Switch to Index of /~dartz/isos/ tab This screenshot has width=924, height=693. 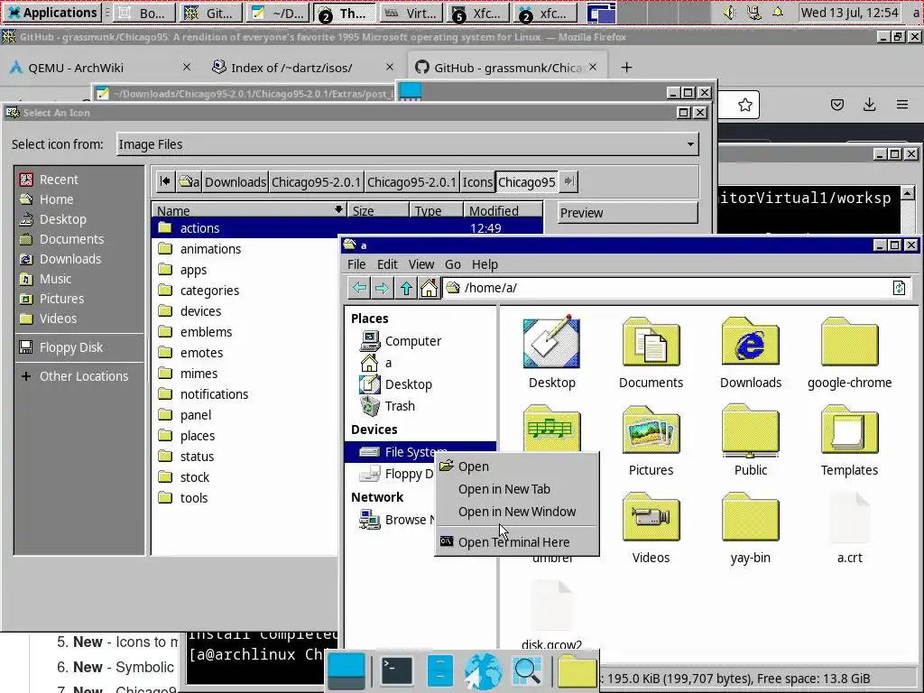click(303, 68)
